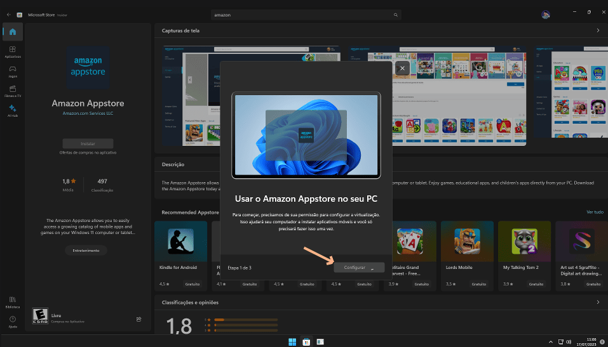This screenshot has width=608, height=347.
Task: Open the clock and date in taskbar
Action: click(x=586, y=341)
